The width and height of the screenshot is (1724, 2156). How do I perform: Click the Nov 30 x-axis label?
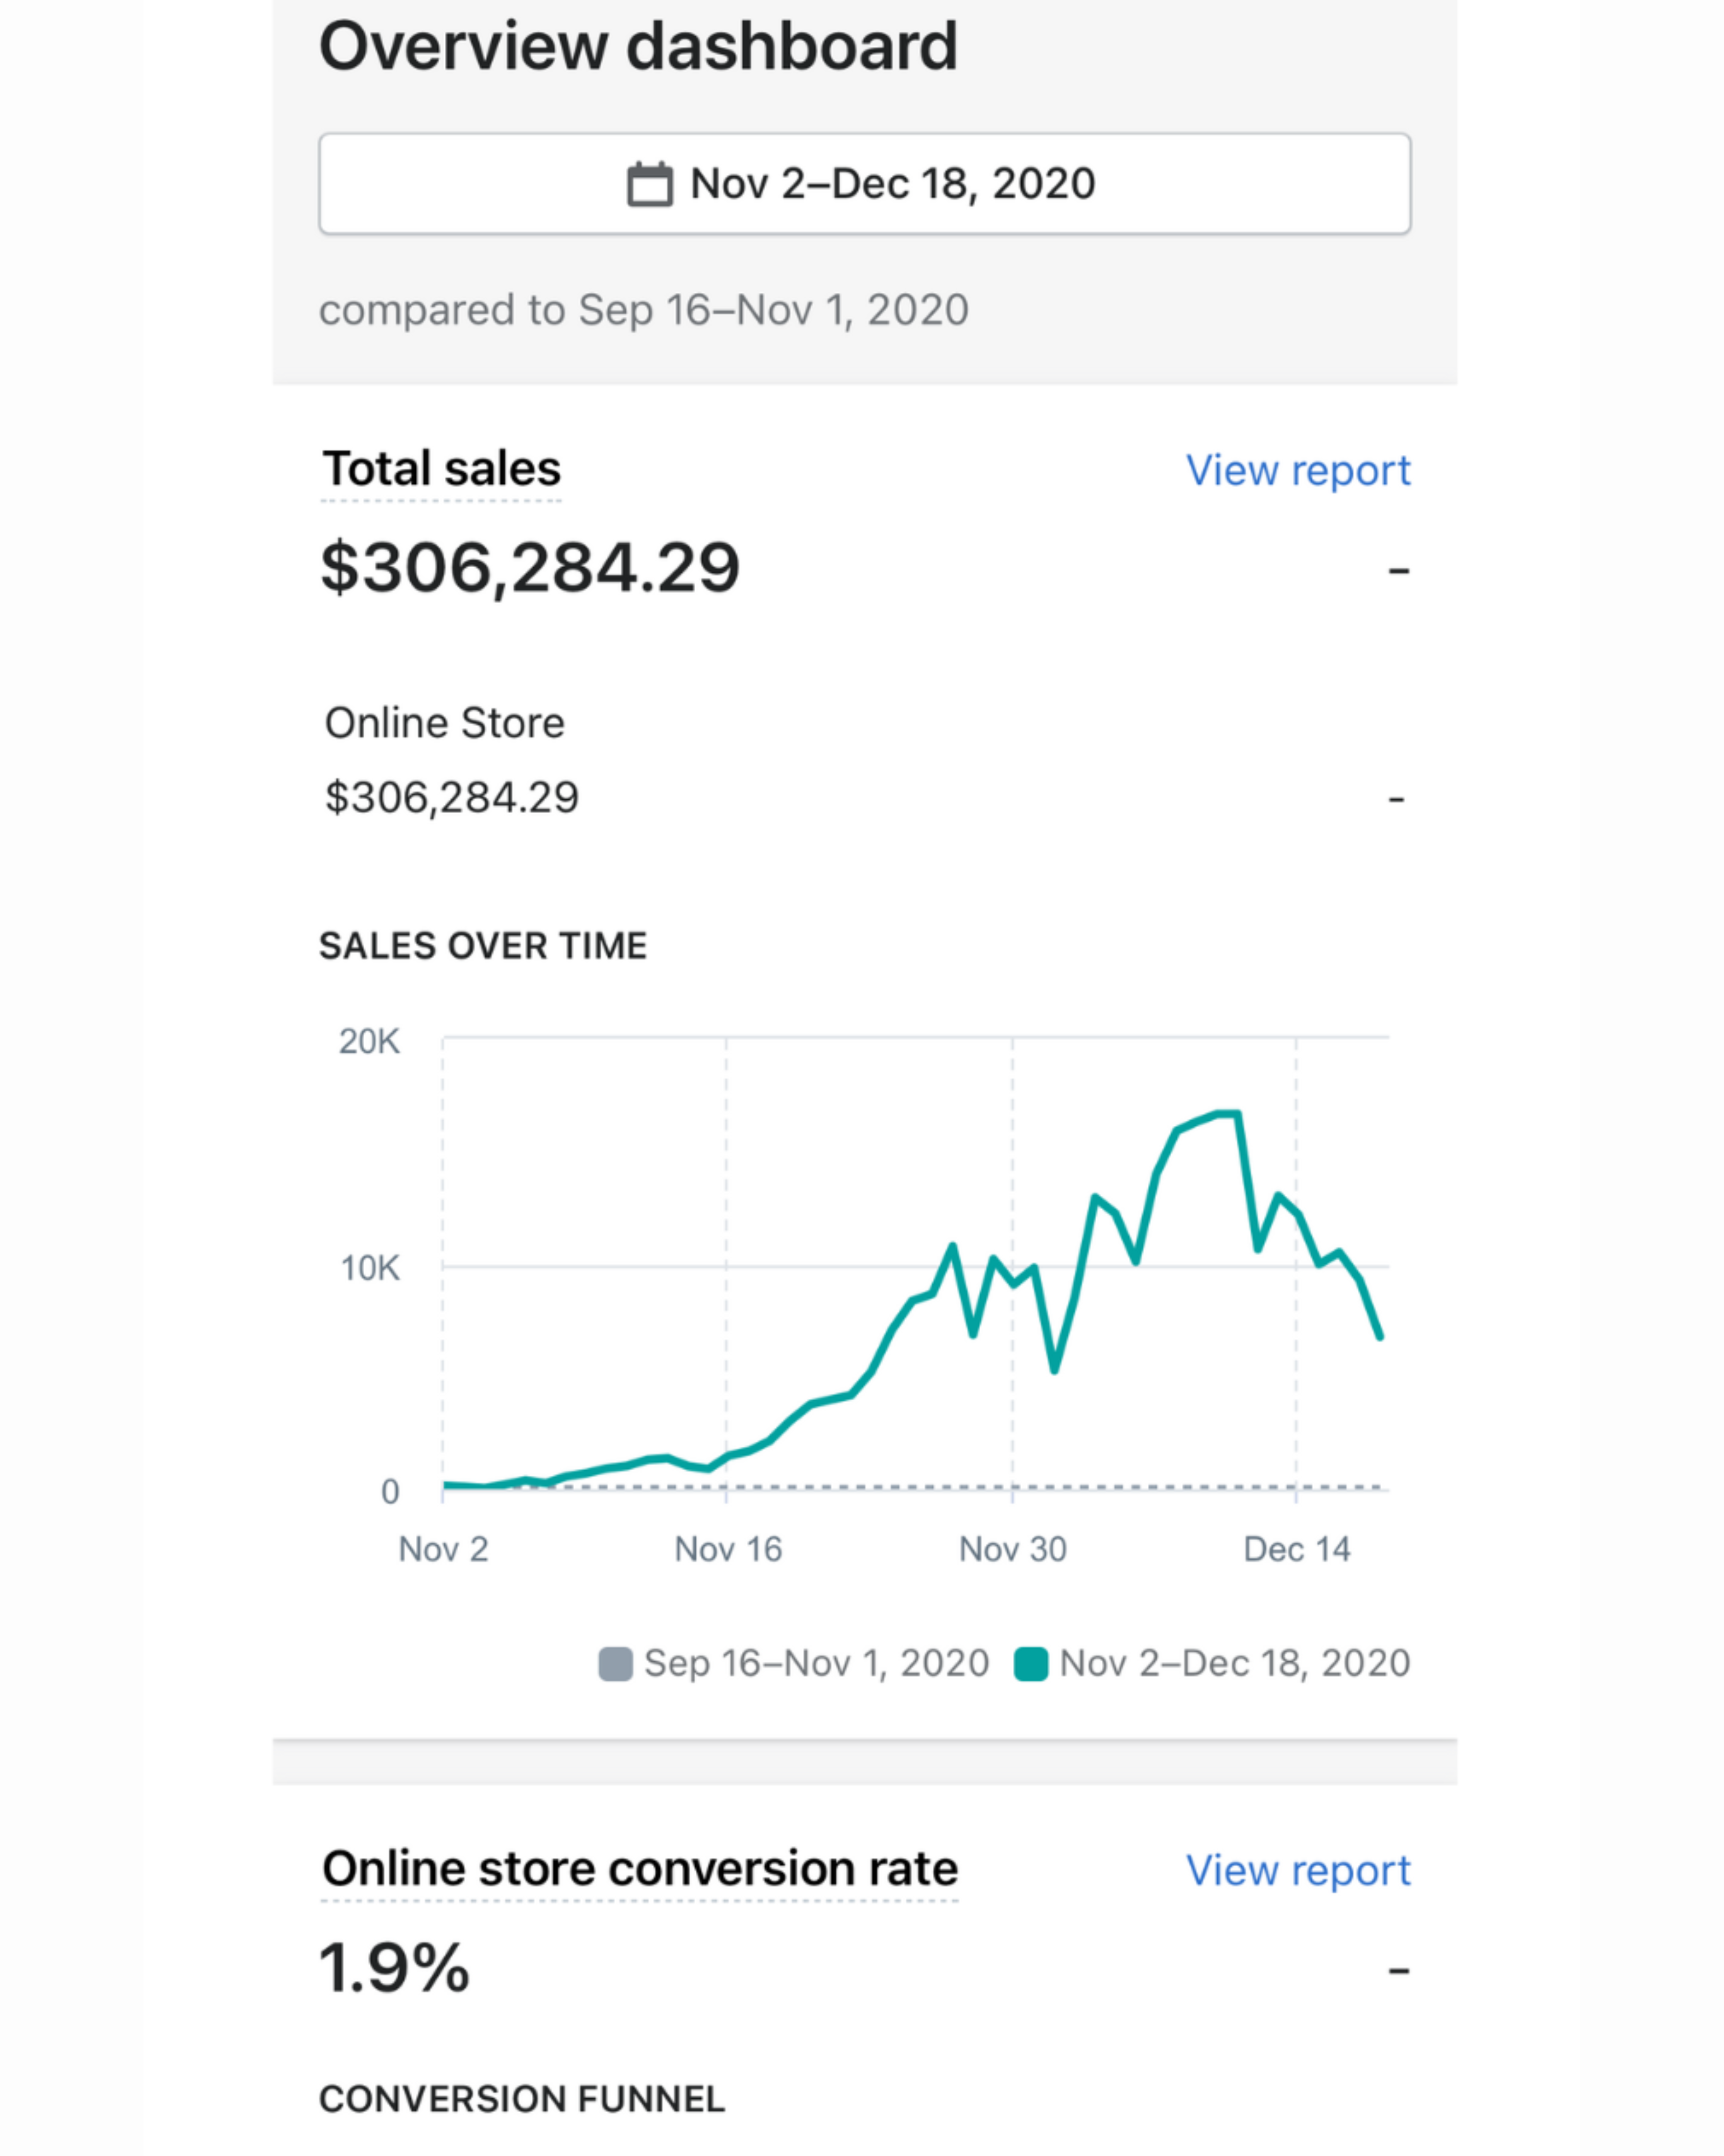[x=1012, y=1549]
